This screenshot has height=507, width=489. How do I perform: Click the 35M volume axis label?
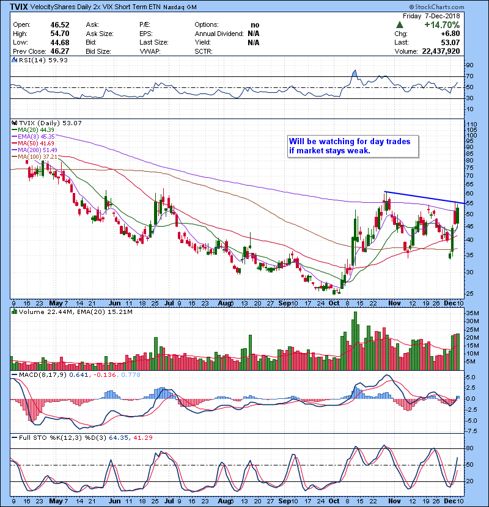(472, 313)
